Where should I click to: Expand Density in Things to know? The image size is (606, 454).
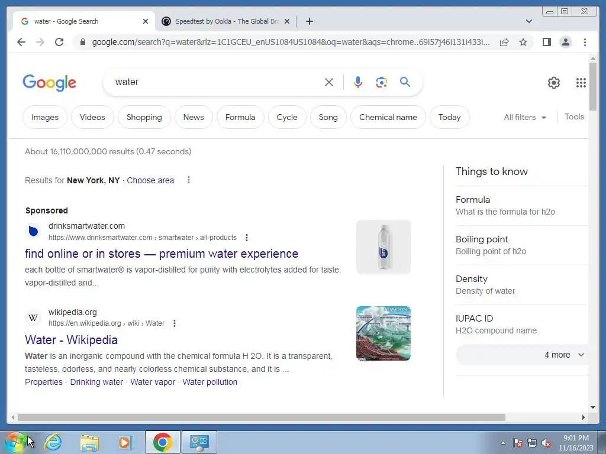[522, 285]
